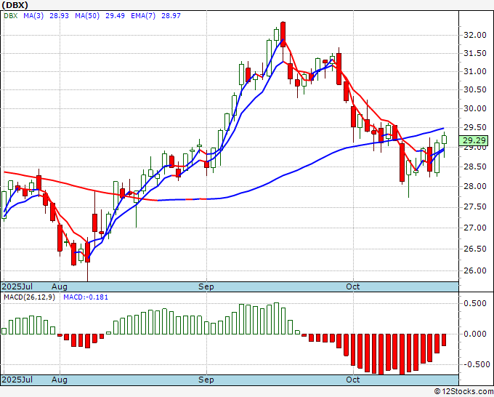Click the MA(50) legend label
Screen dimensions: 494x397
click(x=87, y=16)
